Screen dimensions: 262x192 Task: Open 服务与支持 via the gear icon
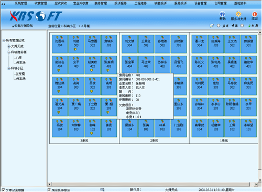[238, 14]
